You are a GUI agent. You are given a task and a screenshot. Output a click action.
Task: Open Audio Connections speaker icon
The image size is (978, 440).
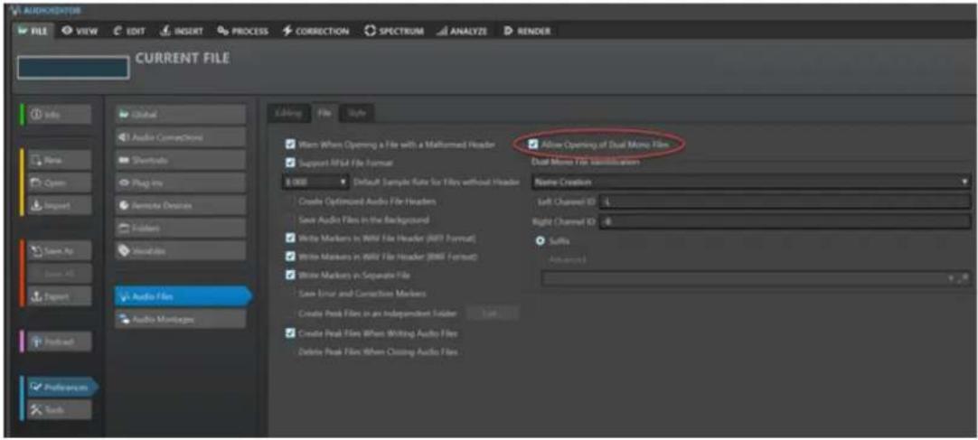(x=123, y=137)
